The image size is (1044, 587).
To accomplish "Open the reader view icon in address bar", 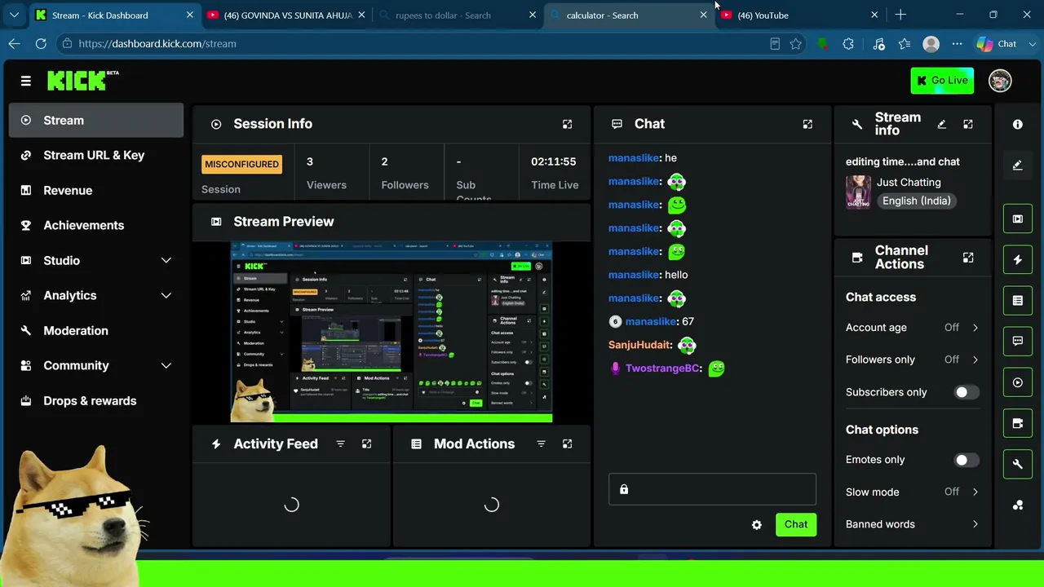I will pyautogui.click(x=775, y=44).
